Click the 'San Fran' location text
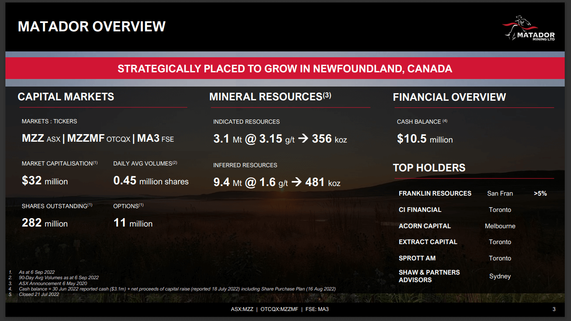This screenshot has height=321, width=571. point(500,194)
